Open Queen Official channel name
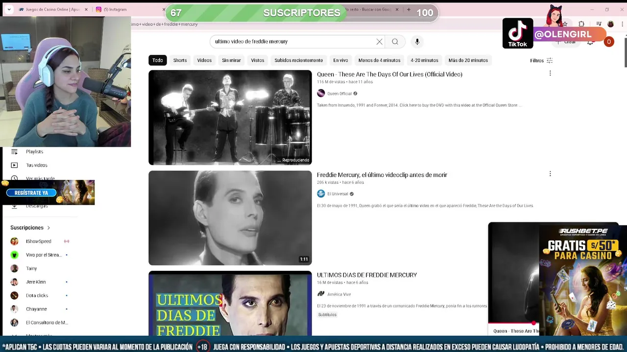The image size is (627, 352). click(339, 94)
